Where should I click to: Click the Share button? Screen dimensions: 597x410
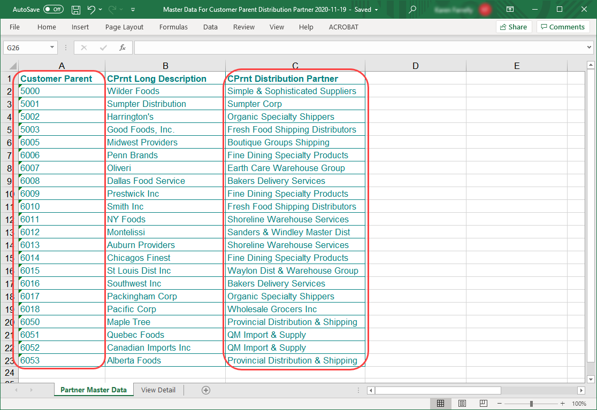(x=514, y=27)
